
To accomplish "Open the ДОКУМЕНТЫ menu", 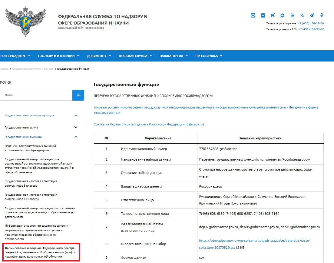I will 99,56.
